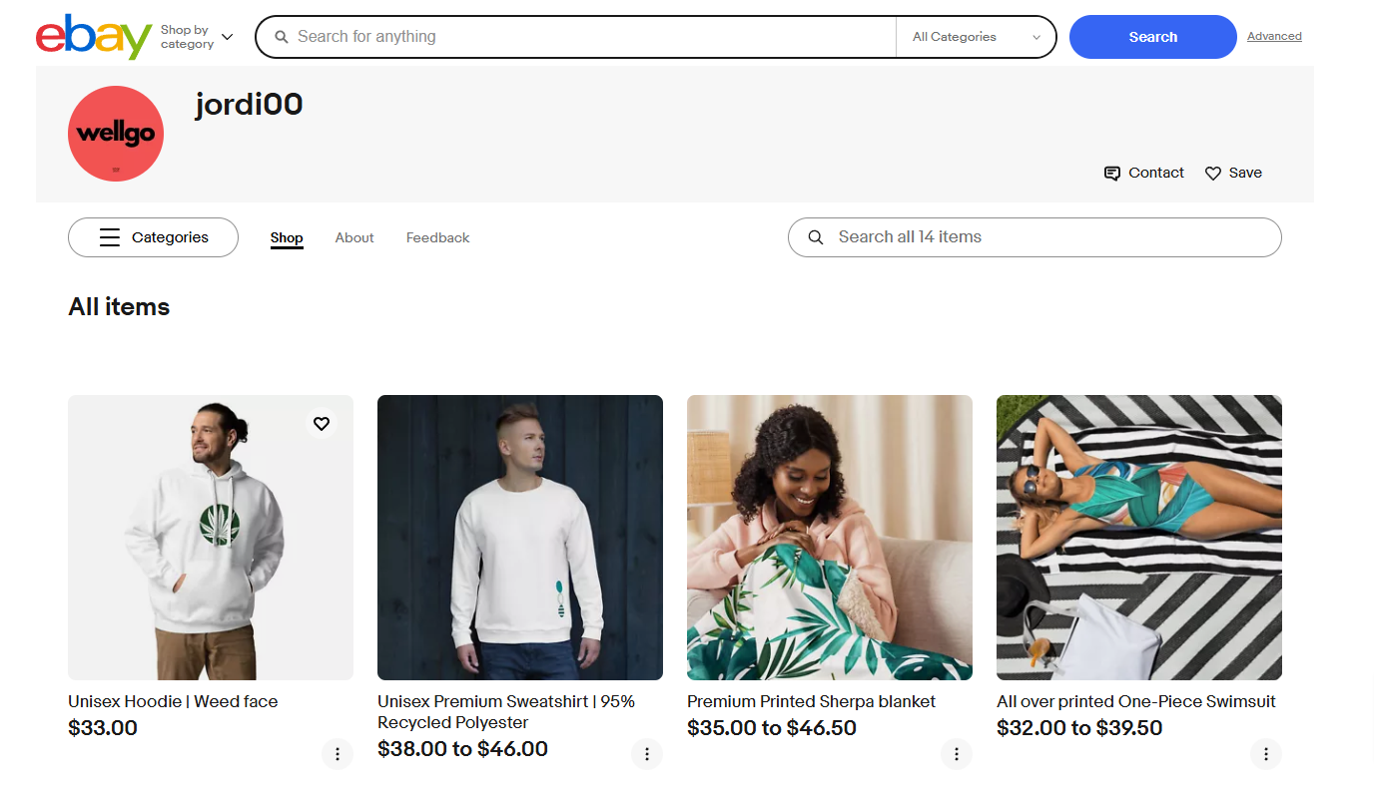Click the hamburger icon on the Categories button
1374x789 pixels.
tap(110, 237)
